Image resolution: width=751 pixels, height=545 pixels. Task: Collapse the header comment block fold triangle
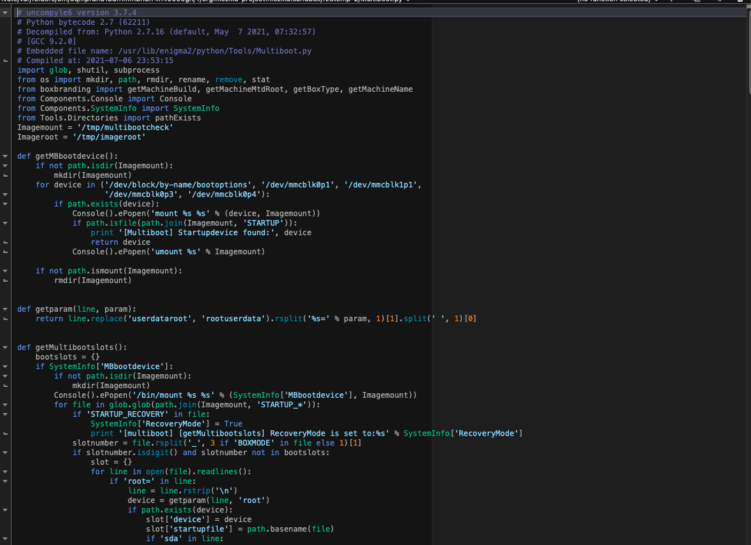6,13
